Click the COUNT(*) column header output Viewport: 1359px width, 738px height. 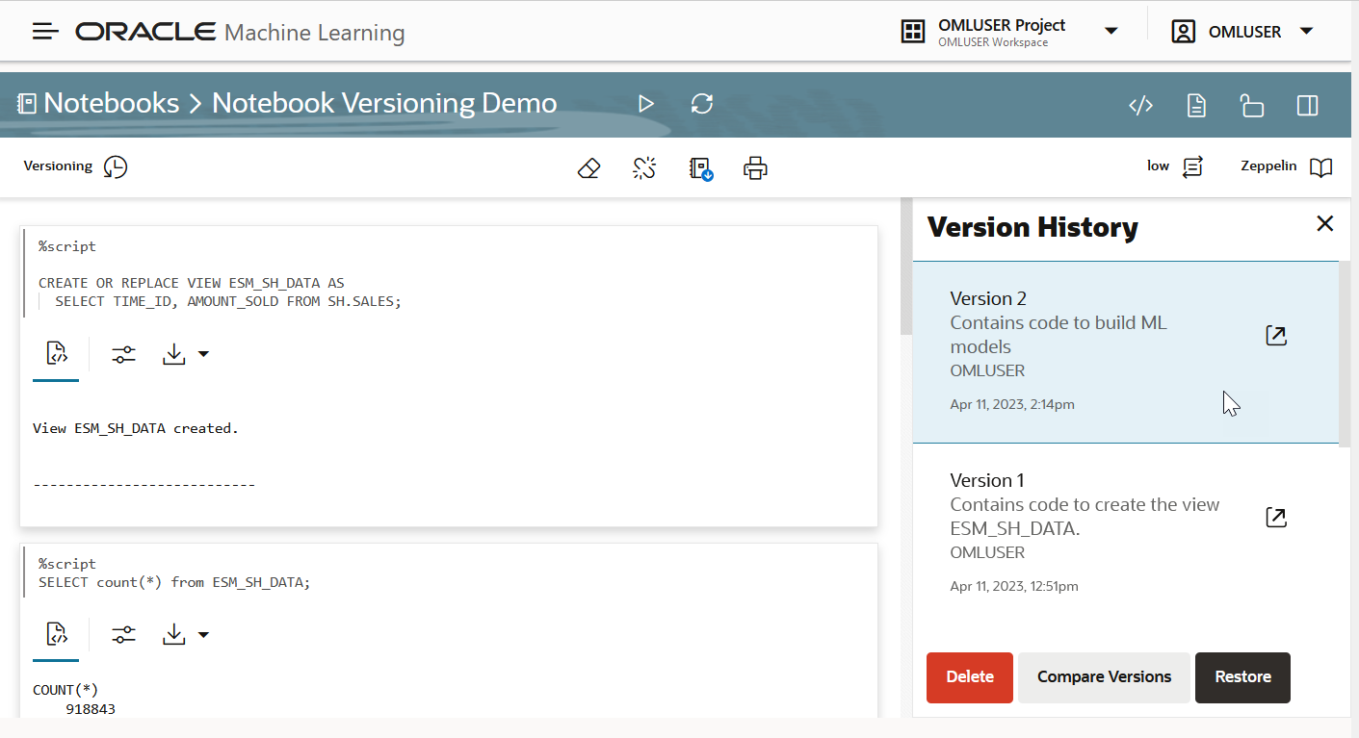click(x=65, y=690)
